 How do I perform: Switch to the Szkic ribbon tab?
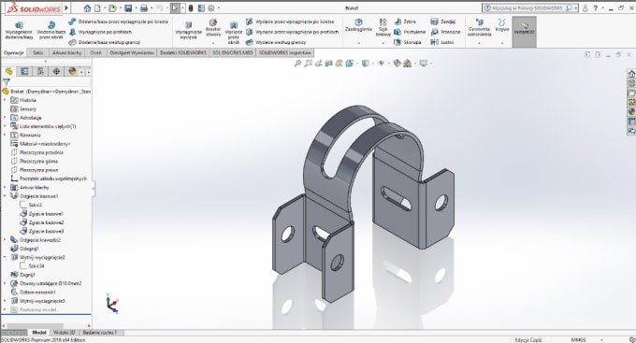[x=37, y=52]
